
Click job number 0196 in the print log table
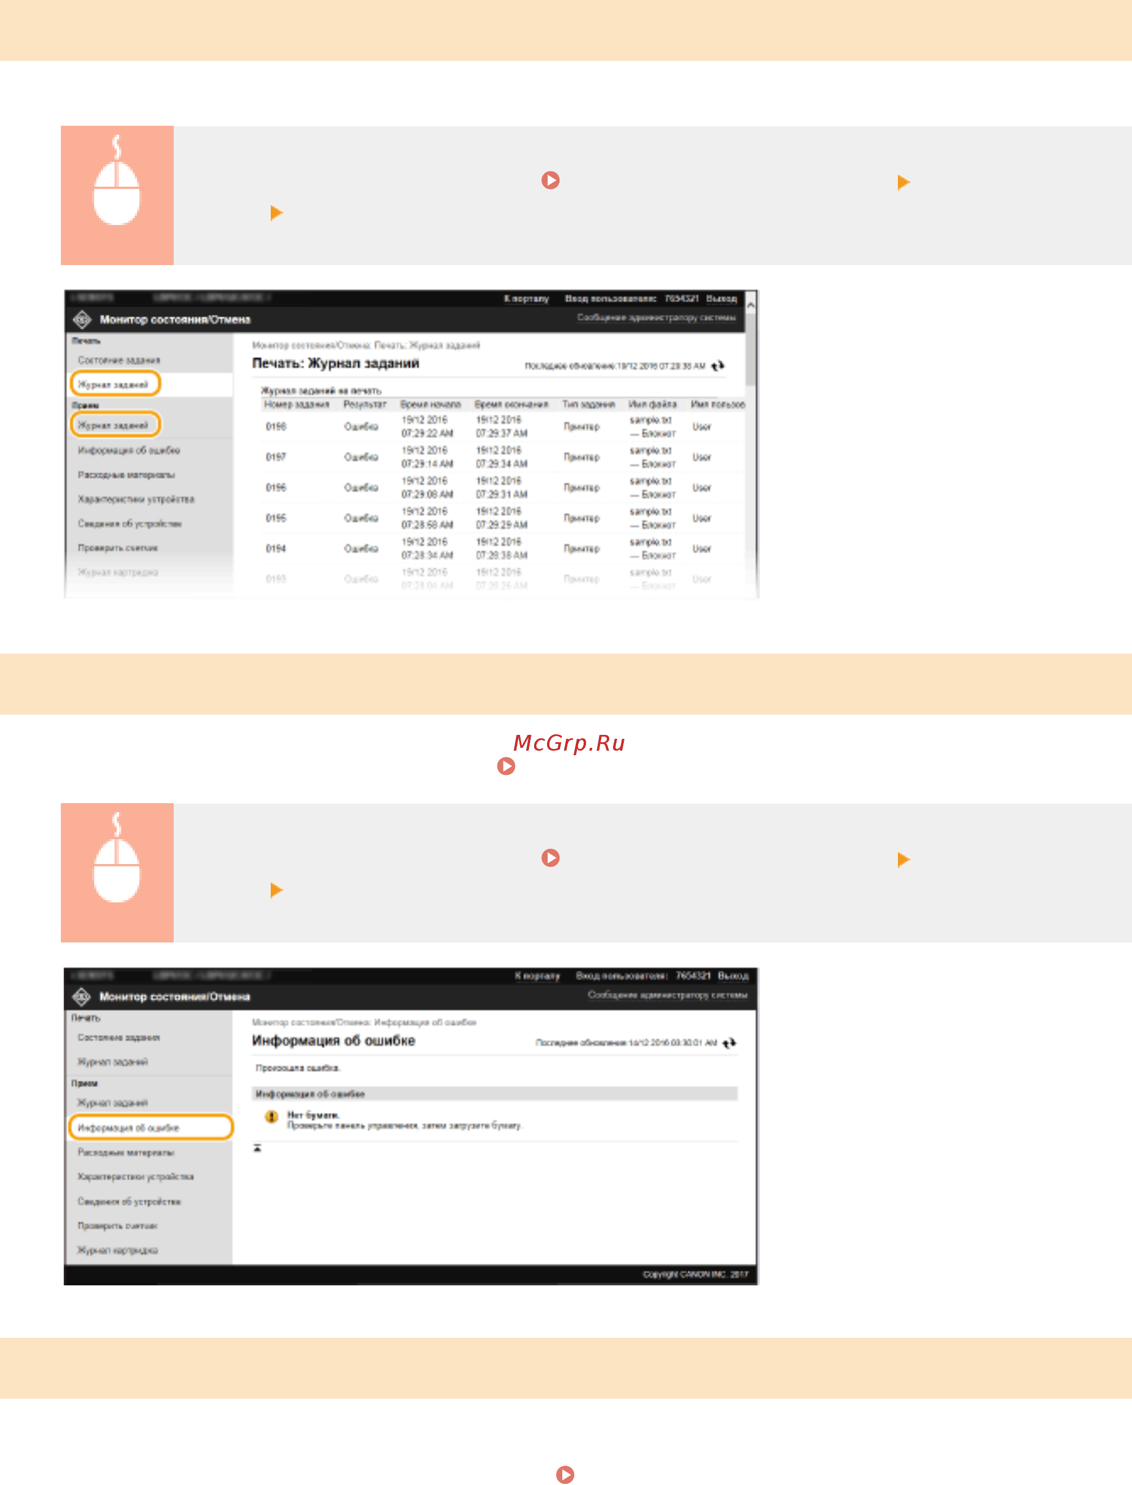pos(276,487)
